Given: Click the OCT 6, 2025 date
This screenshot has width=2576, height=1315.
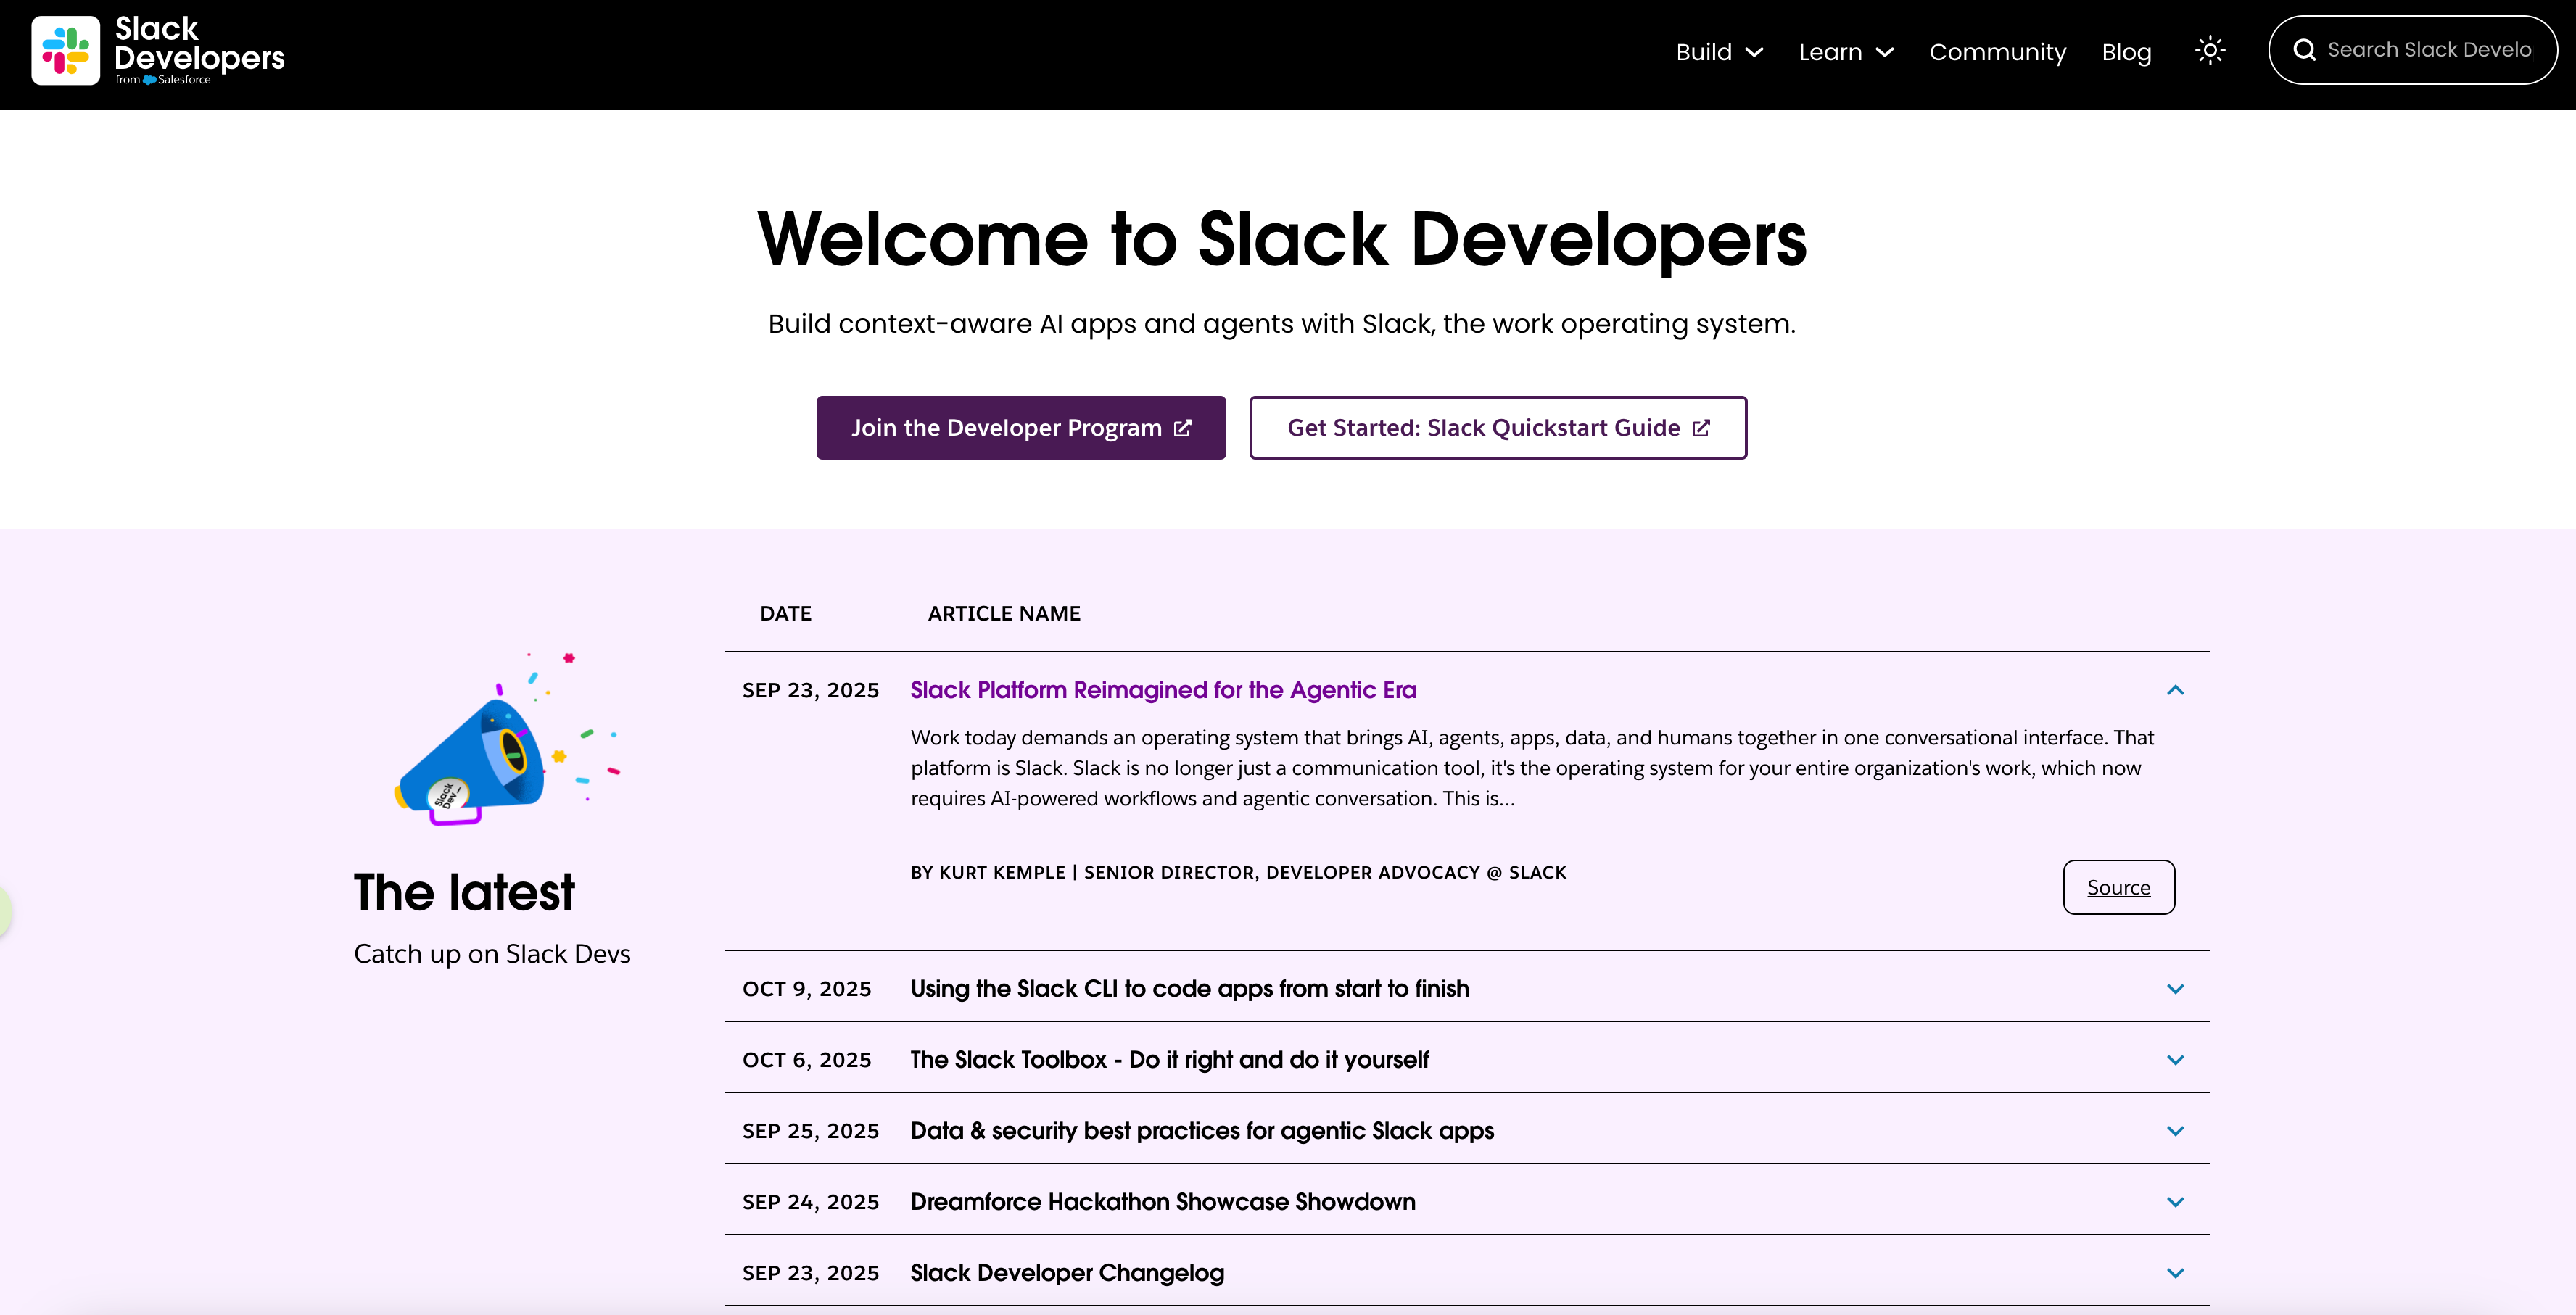Looking at the screenshot, I should click(x=807, y=1061).
